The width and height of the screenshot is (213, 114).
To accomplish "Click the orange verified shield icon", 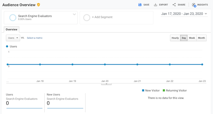I will tap(39, 5).
